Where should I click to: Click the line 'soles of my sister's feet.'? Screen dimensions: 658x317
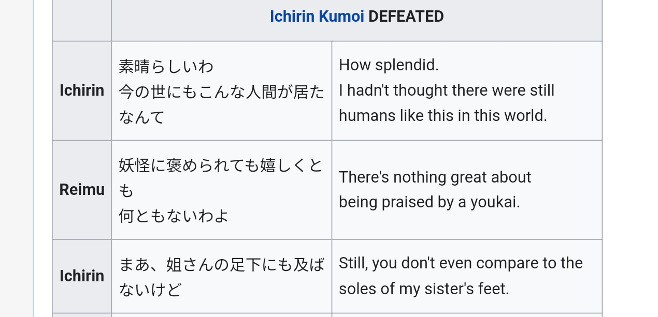coord(424,289)
